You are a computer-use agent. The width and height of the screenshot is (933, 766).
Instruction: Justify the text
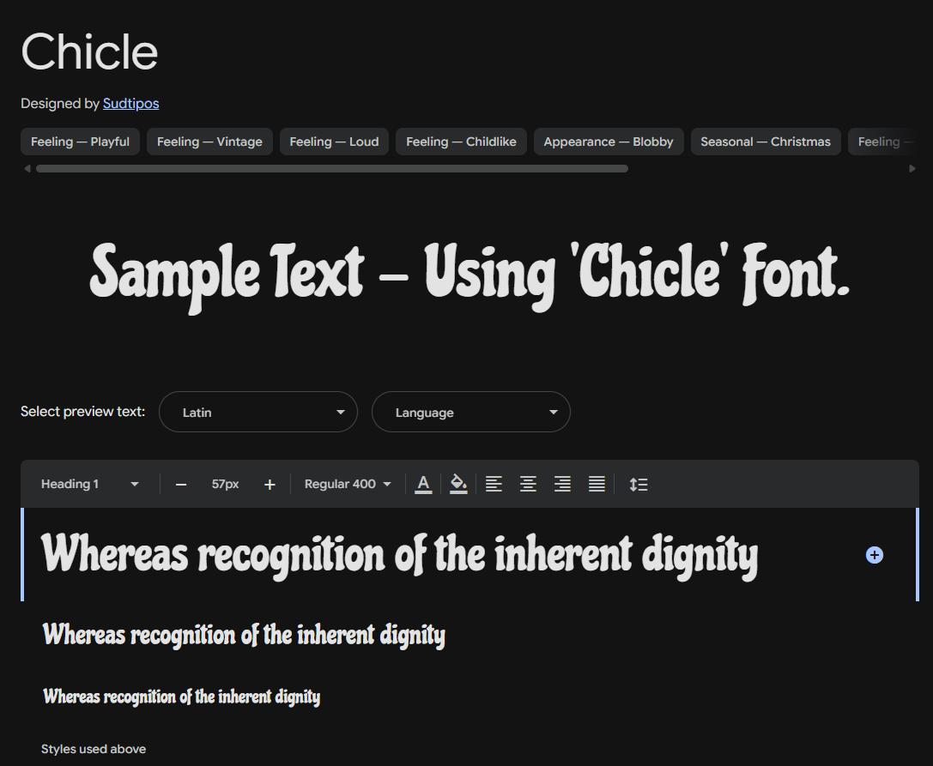(597, 484)
